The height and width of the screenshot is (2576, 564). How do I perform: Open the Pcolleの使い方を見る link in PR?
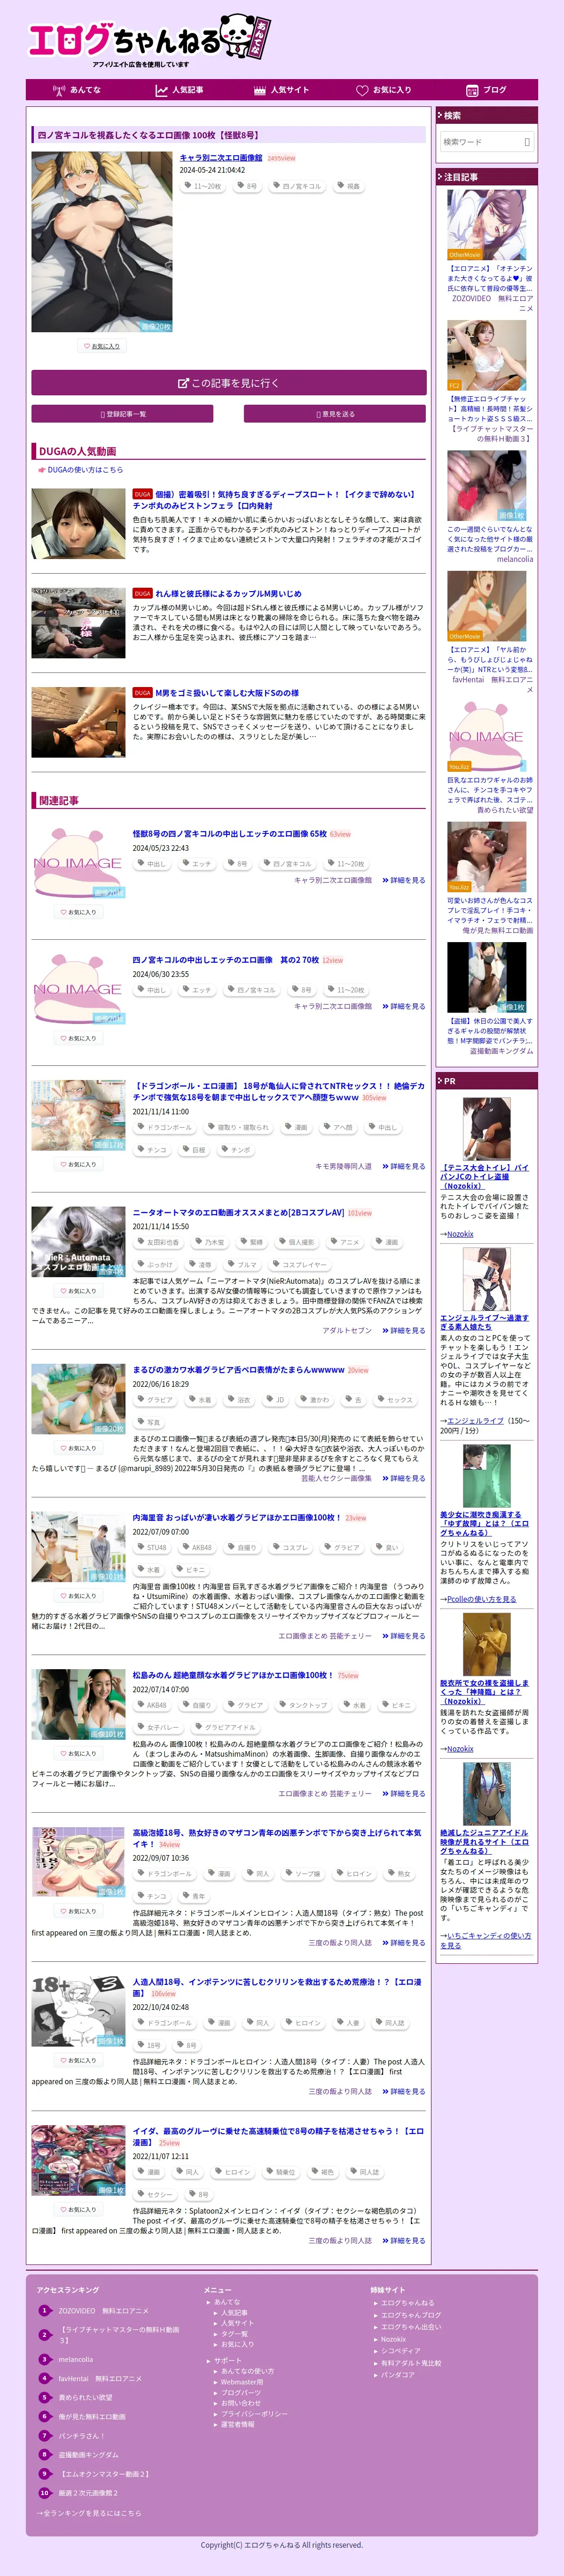(482, 1599)
